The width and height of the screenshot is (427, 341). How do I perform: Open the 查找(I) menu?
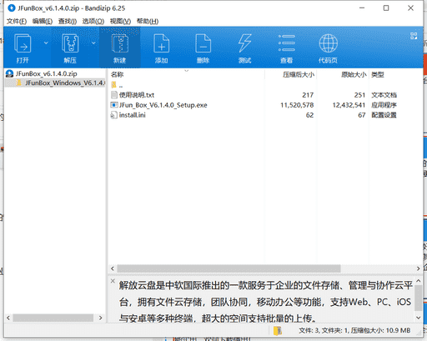tap(68, 22)
